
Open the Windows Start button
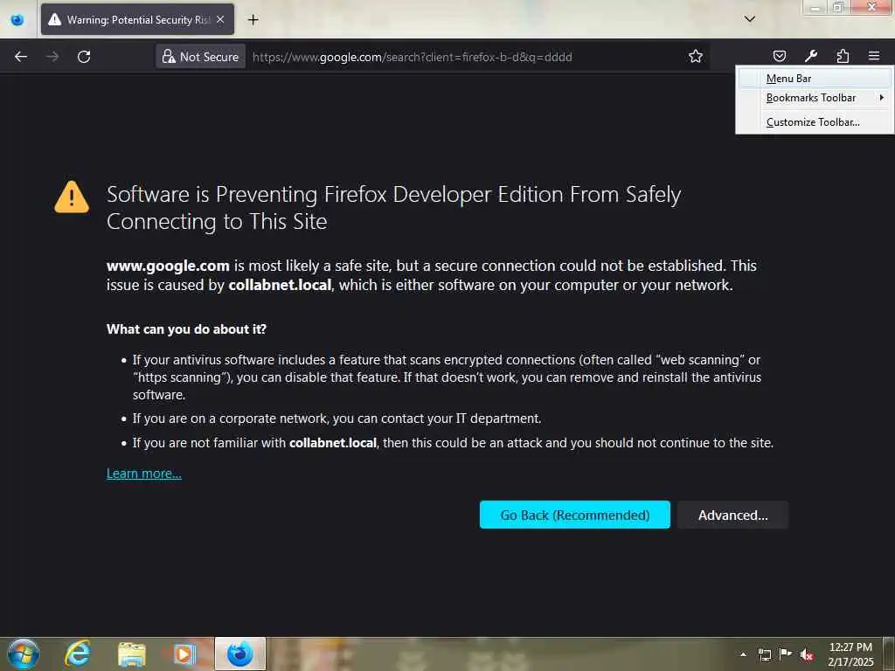pos(24,654)
